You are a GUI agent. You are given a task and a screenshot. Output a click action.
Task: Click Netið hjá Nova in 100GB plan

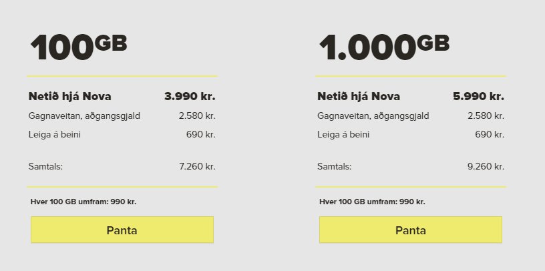(70, 97)
